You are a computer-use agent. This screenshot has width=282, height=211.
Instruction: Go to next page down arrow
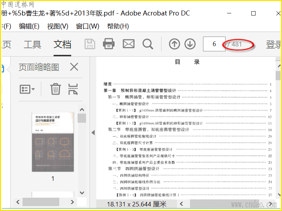pyautogui.click(x=190, y=44)
